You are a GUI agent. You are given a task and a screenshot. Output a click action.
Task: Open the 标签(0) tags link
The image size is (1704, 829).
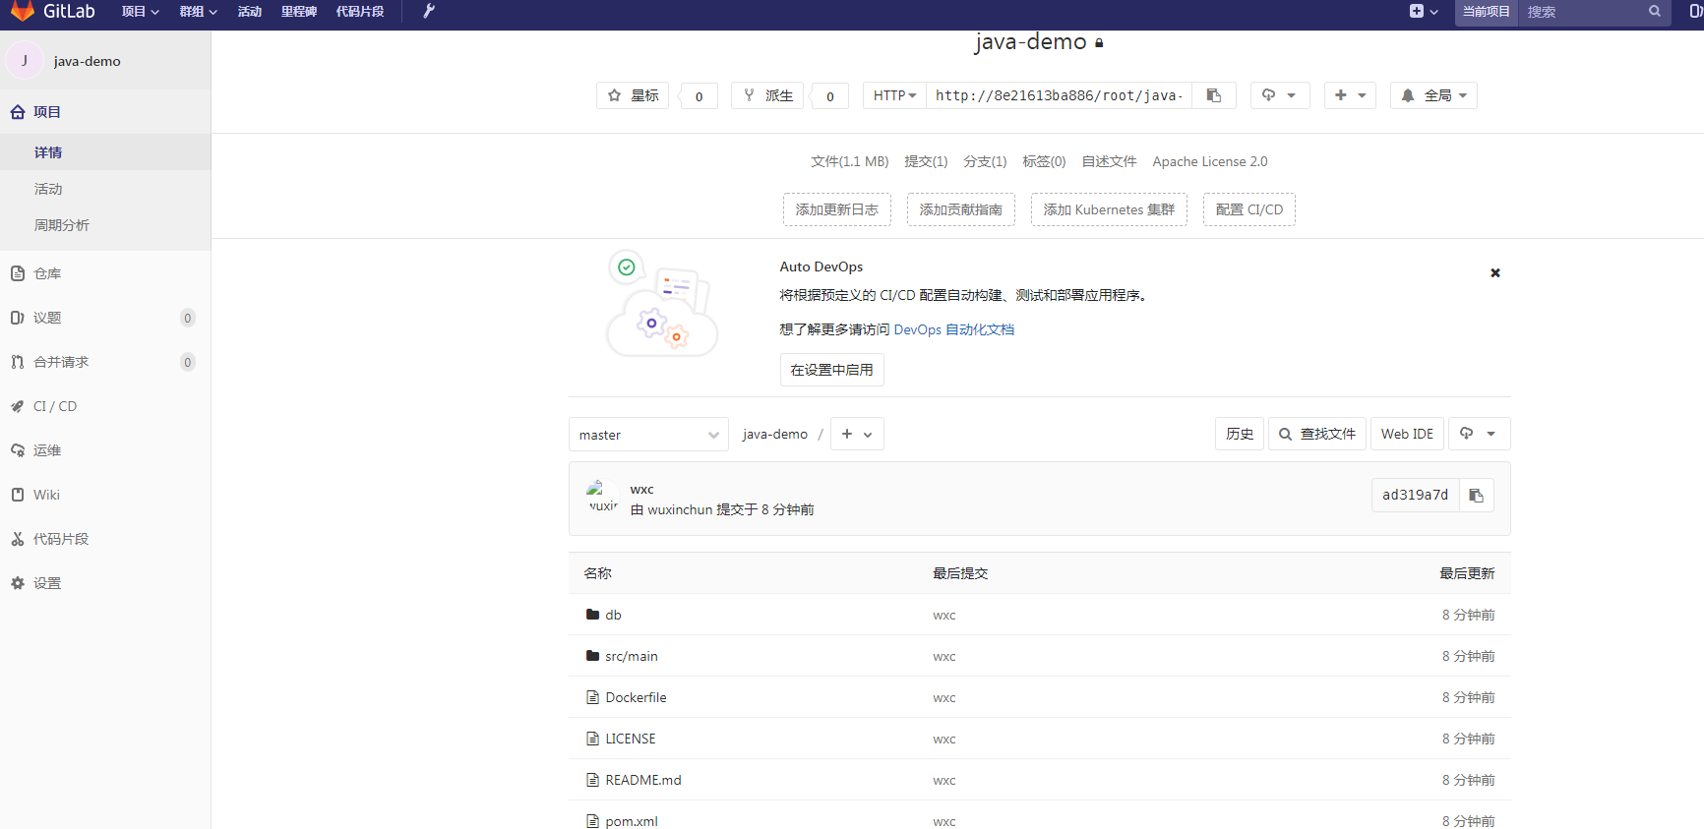click(1044, 161)
